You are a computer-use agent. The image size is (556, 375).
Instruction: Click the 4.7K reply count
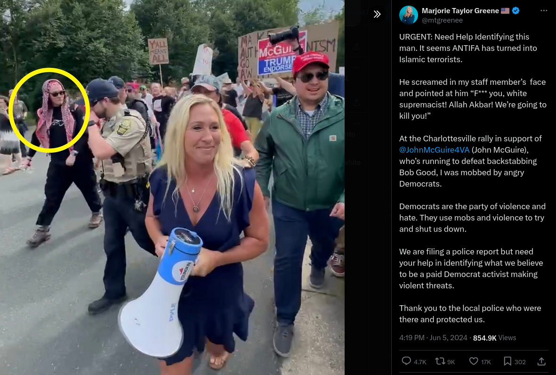pos(420,362)
